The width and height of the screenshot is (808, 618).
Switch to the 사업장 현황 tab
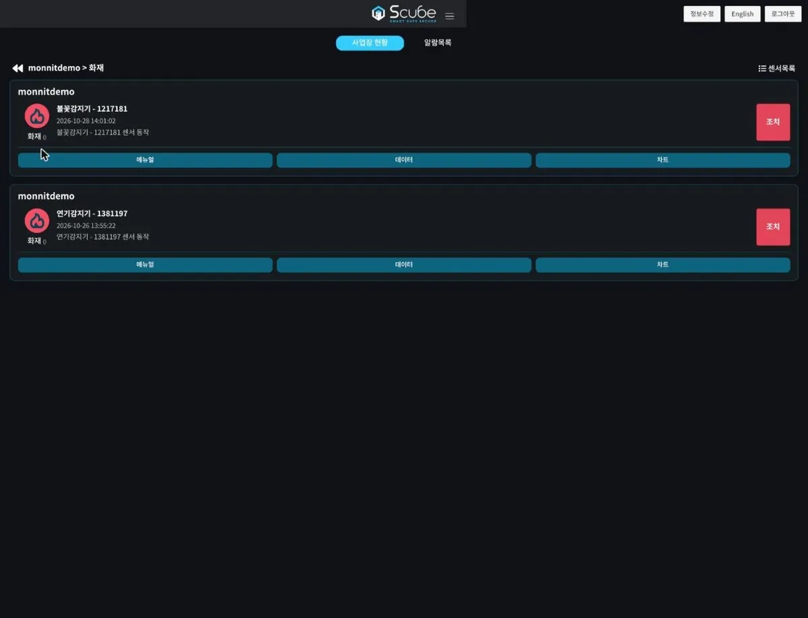click(370, 42)
